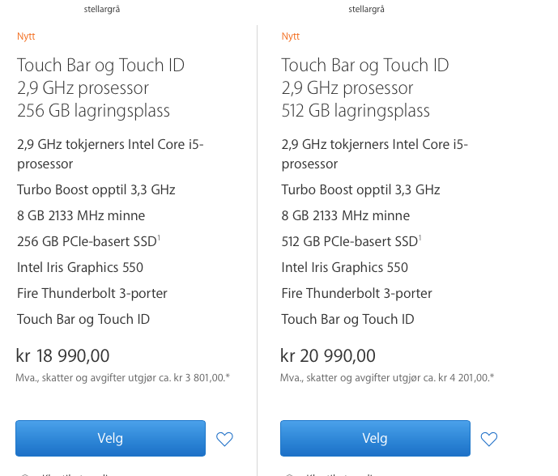Save the 512 GB model with heart icon
Viewport: 558px width, 476px height.
click(489, 439)
